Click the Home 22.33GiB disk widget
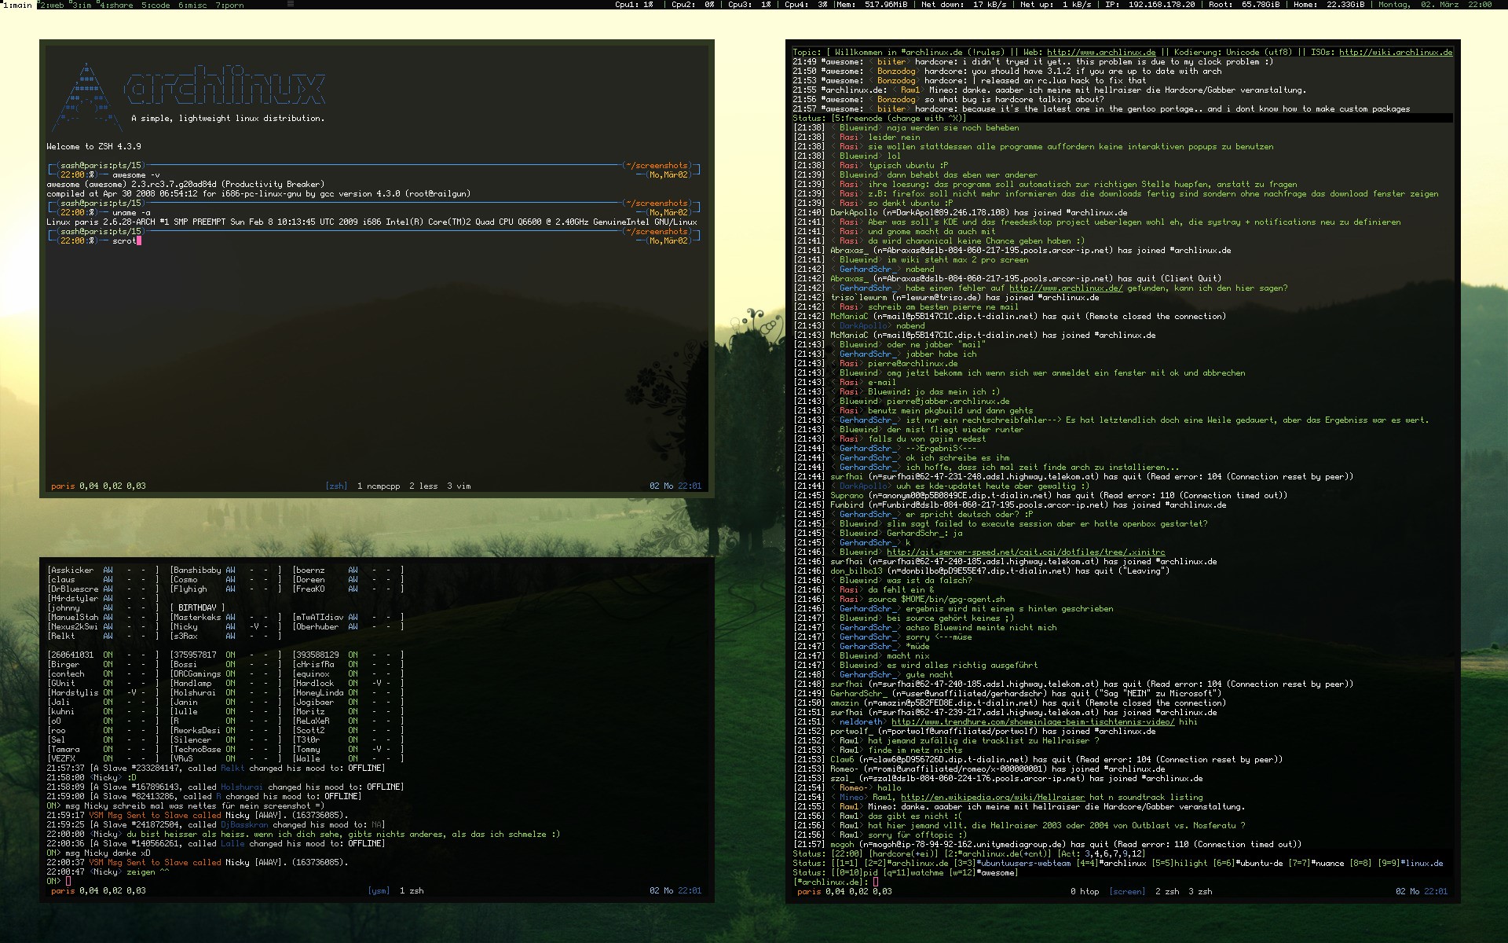This screenshot has width=1508, height=943. (1328, 5)
